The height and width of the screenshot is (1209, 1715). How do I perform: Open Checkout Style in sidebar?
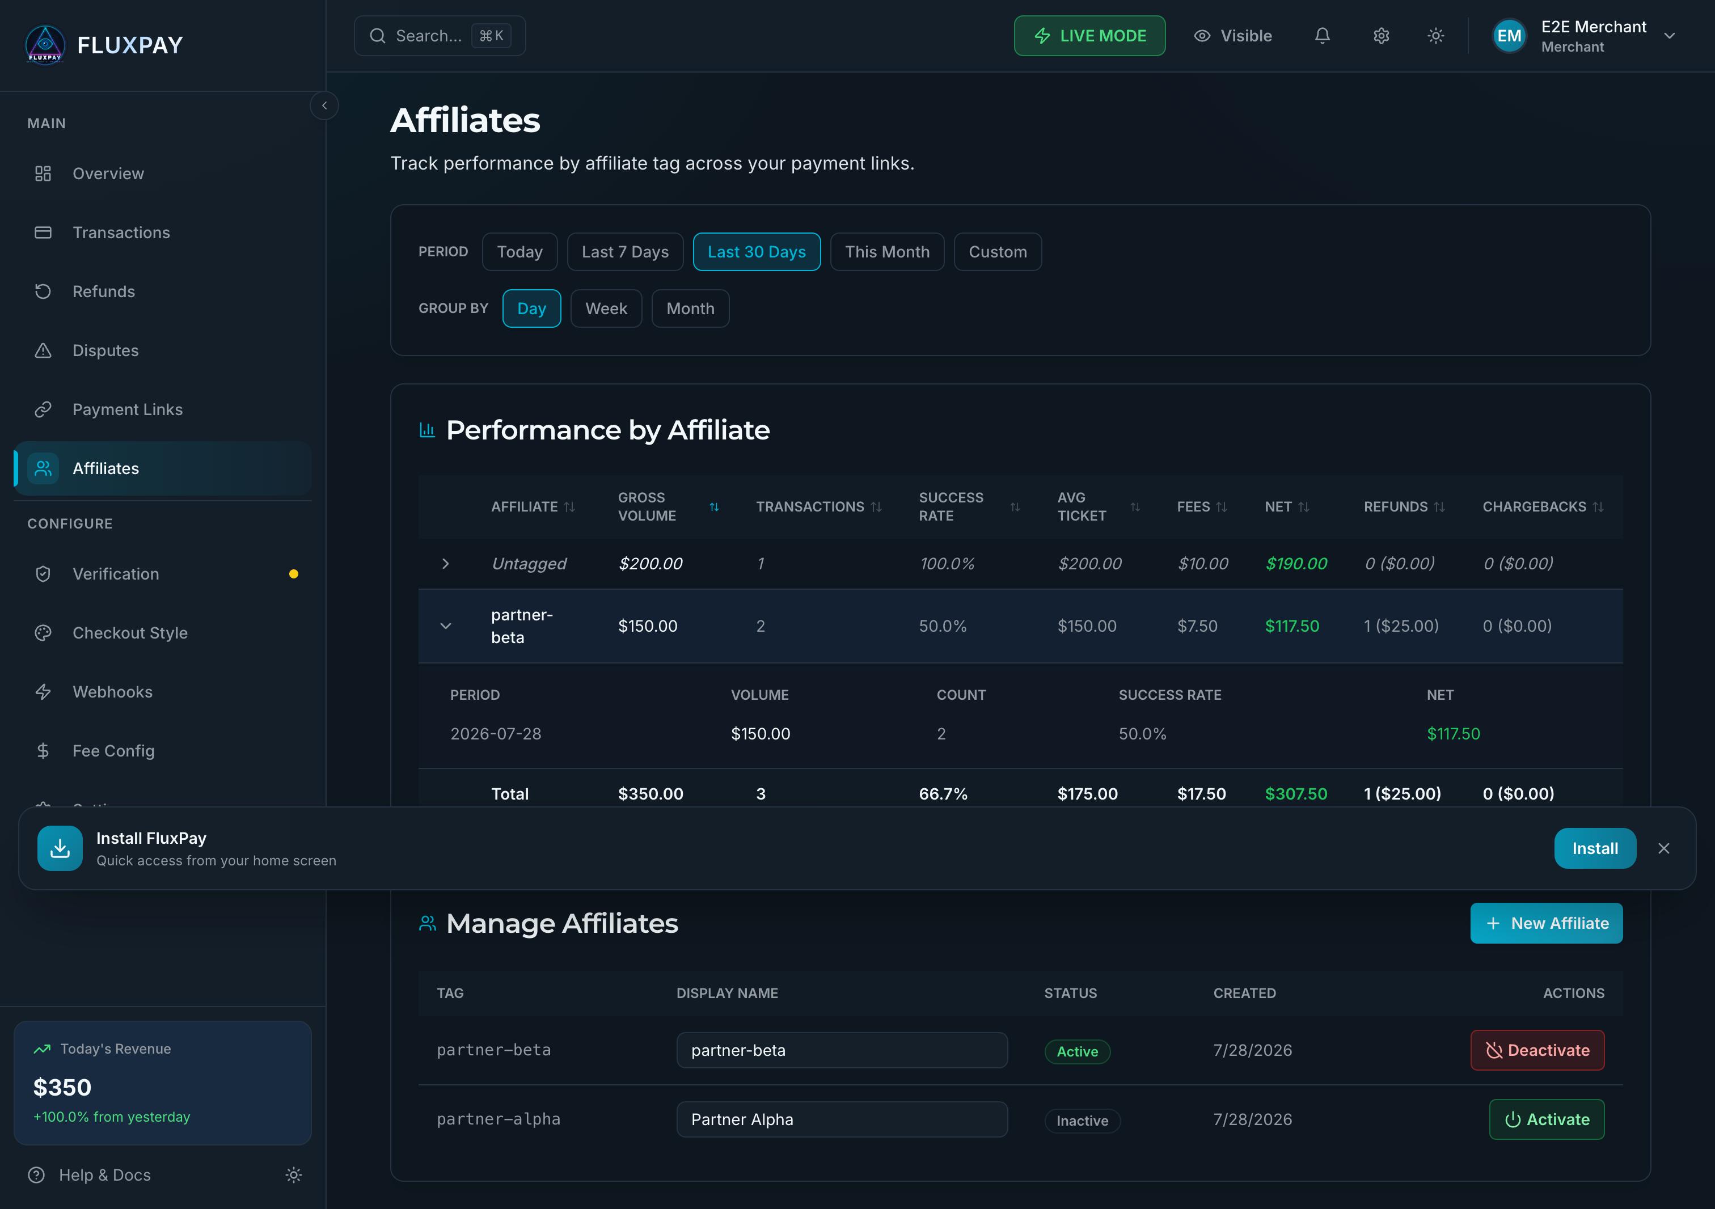pos(162,632)
